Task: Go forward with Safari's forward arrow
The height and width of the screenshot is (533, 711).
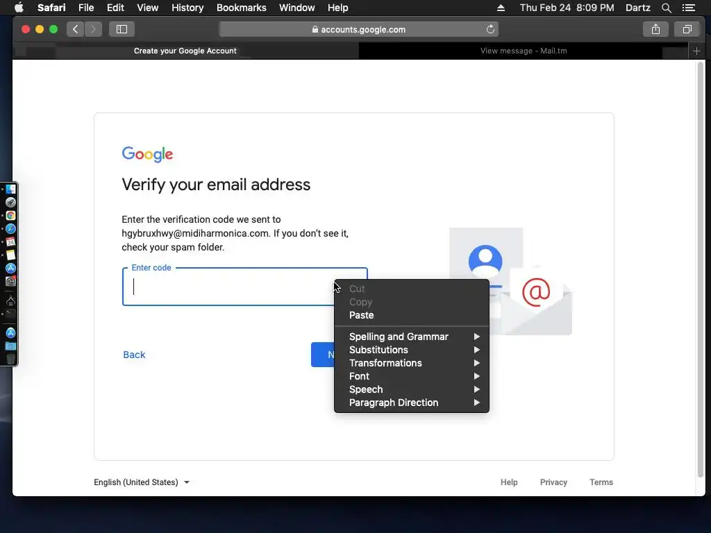Action: coord(94,29)
